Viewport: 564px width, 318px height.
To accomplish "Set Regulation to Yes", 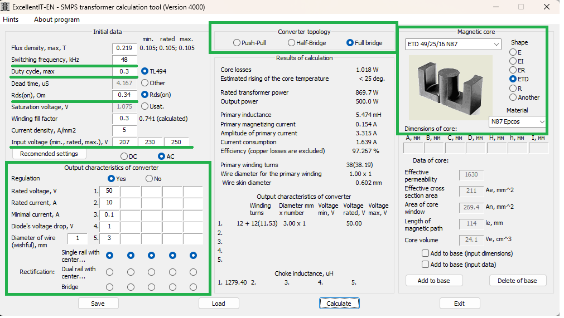I will point(117,179).
